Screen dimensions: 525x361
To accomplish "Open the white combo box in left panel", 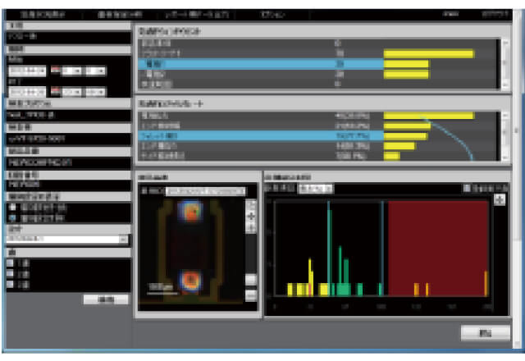I will point(67,239).
